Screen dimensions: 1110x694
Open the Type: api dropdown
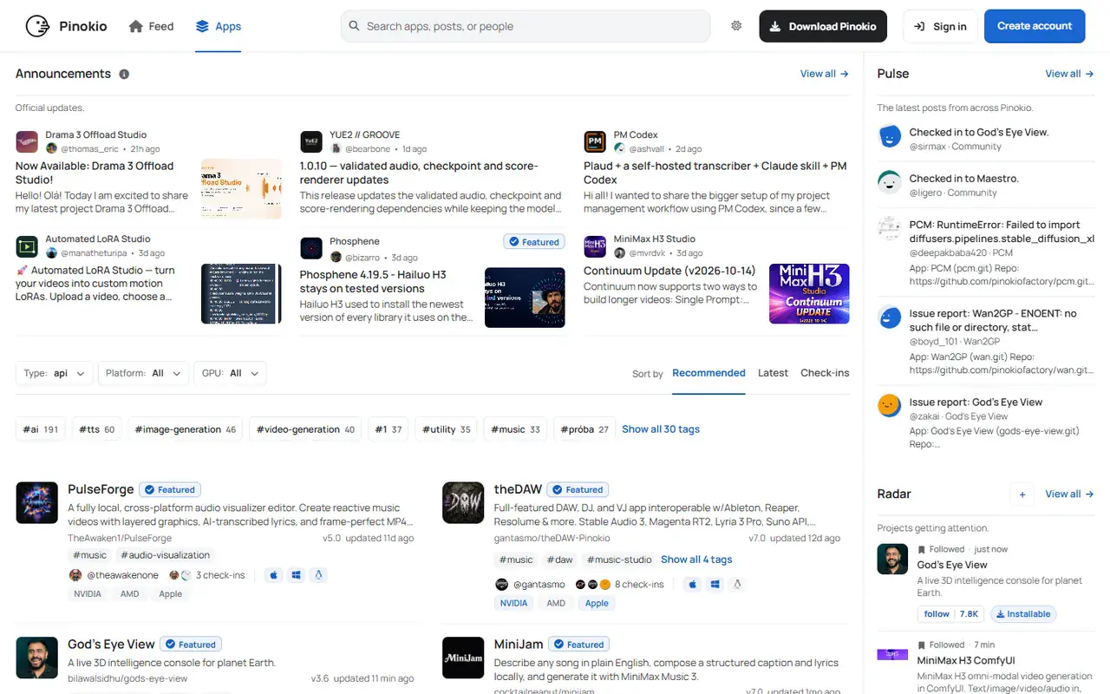[55, 373]
